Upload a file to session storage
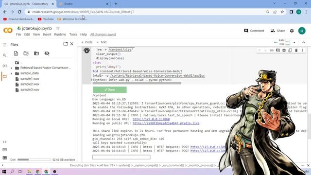 point(16,53)
